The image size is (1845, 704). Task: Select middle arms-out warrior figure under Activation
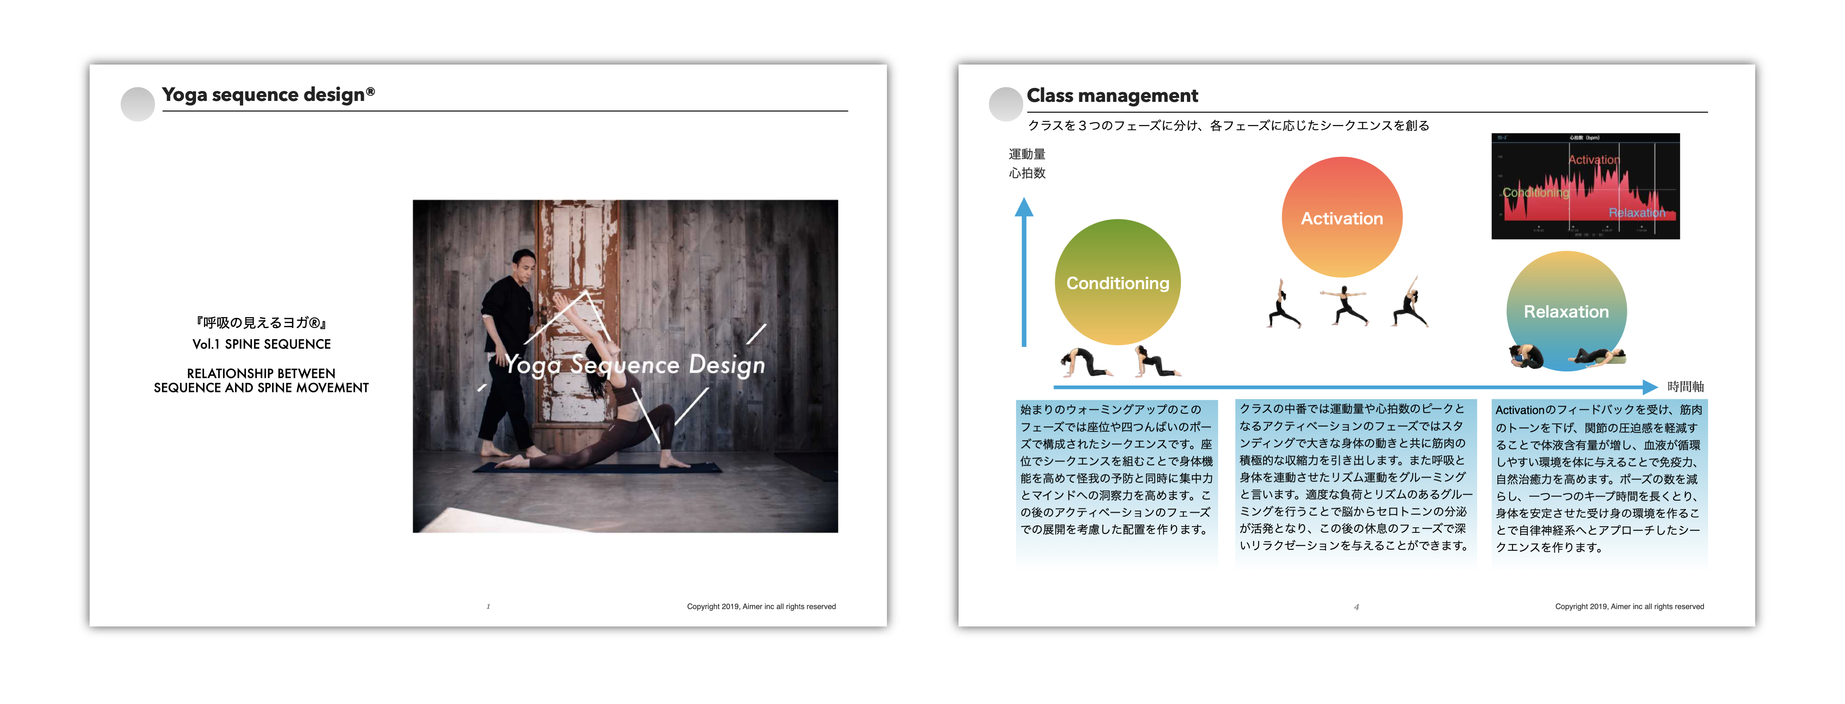1344,305
